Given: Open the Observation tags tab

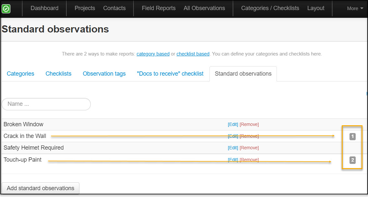Looking at the screenshot, I should 104,74.
